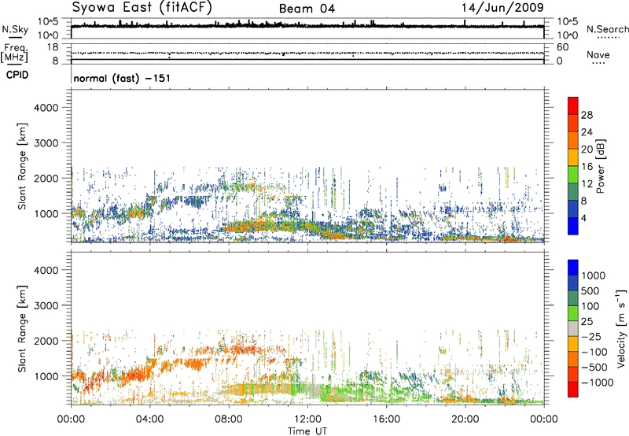The width and height of the screenshot is (629, 436).
Task: Click the '12:00' time tick label
Action: coord(307,419)
